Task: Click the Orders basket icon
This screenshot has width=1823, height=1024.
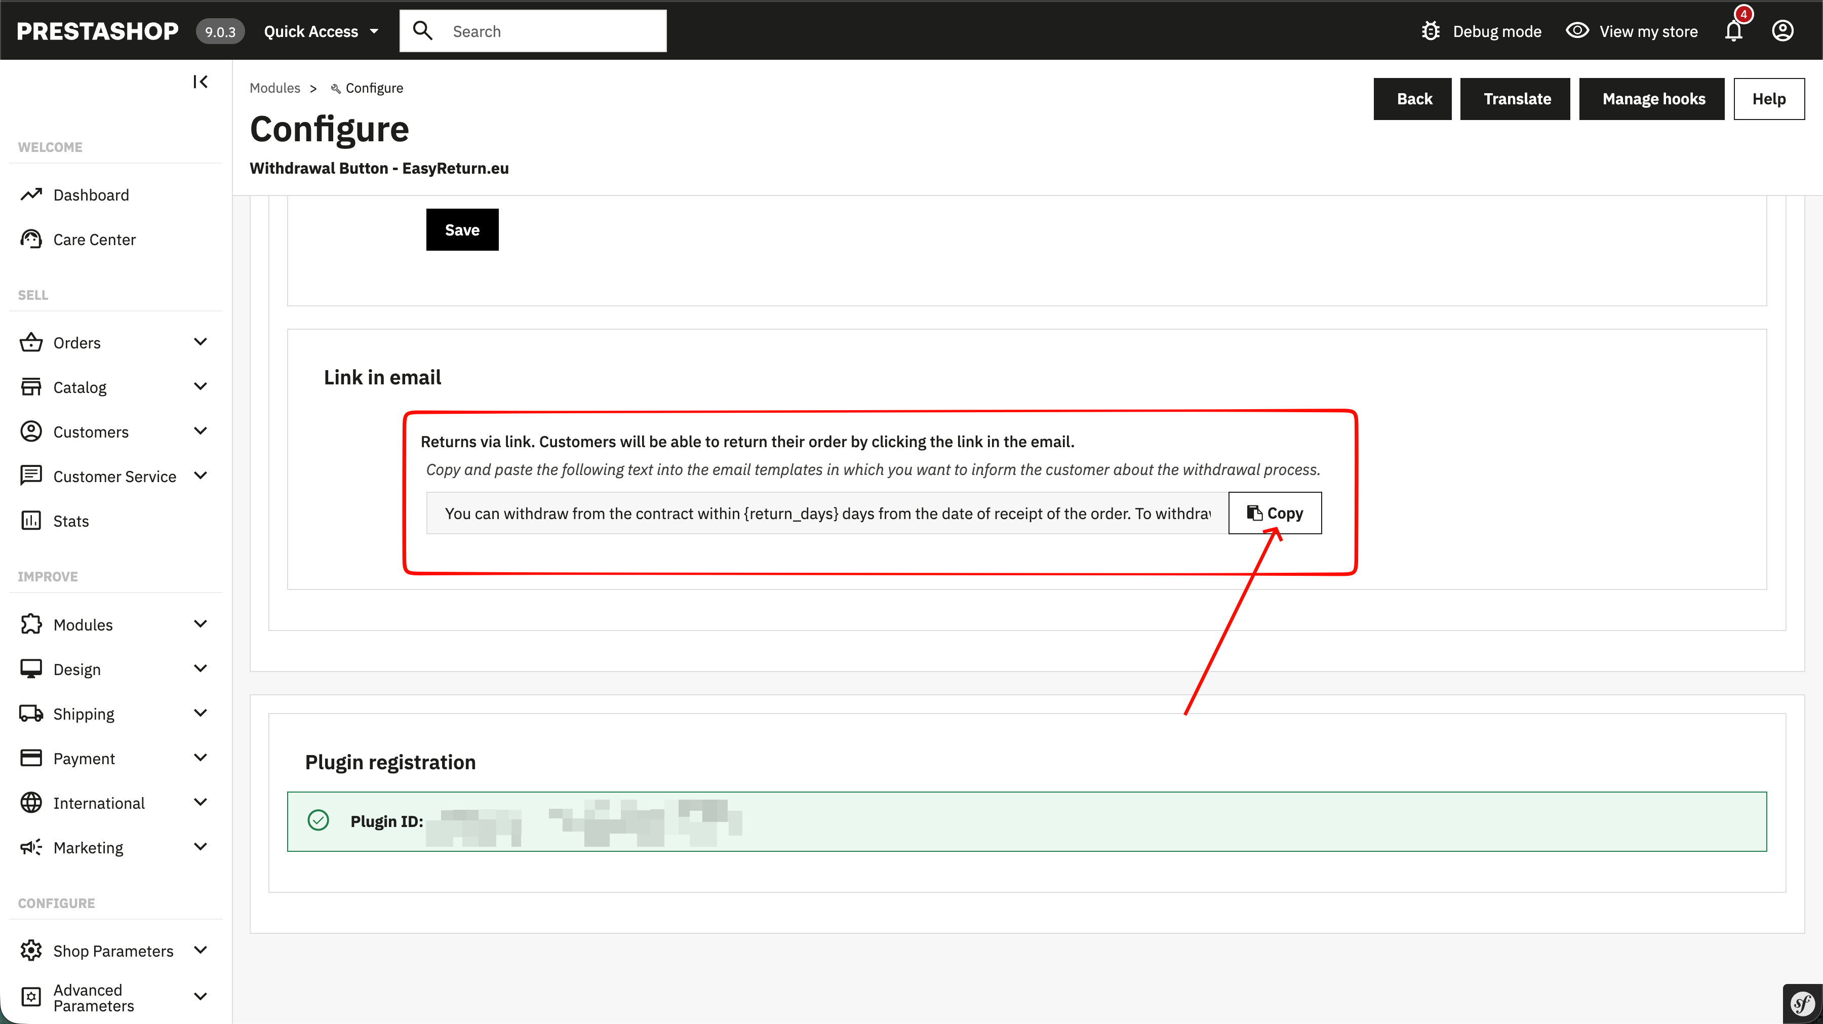Action: coord(31,342)
